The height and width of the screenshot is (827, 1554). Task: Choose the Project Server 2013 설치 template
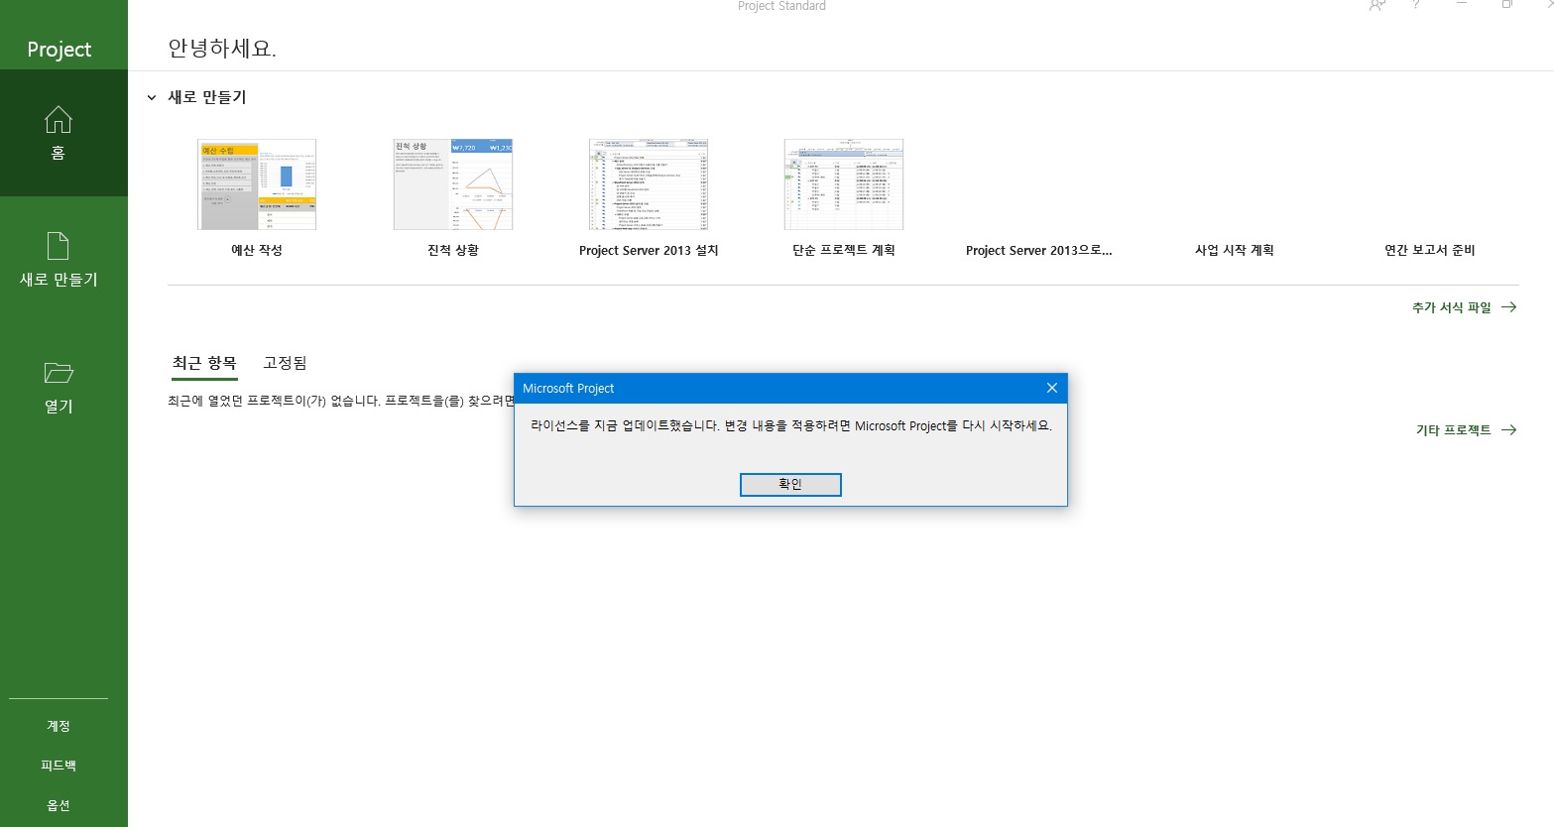tap(649, 184)
